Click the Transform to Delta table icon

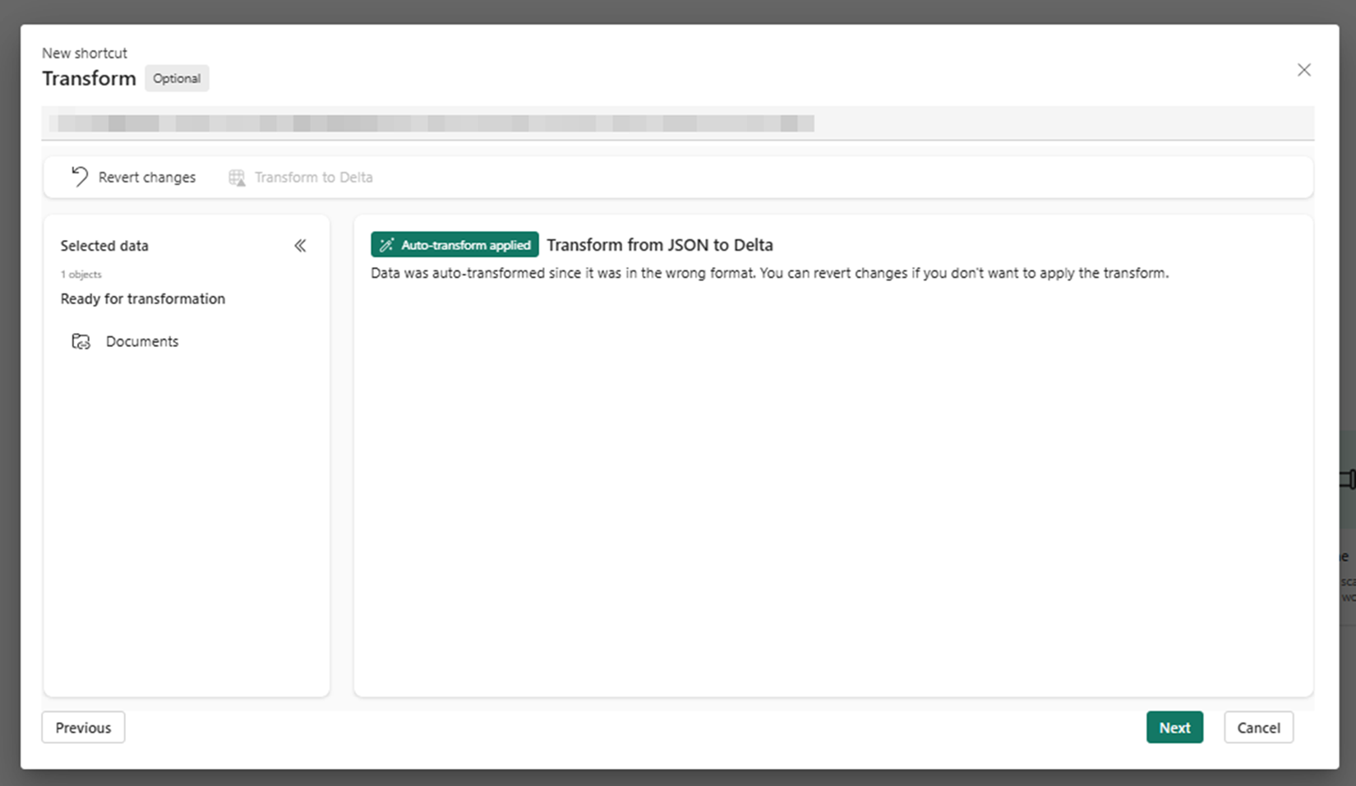237,178
